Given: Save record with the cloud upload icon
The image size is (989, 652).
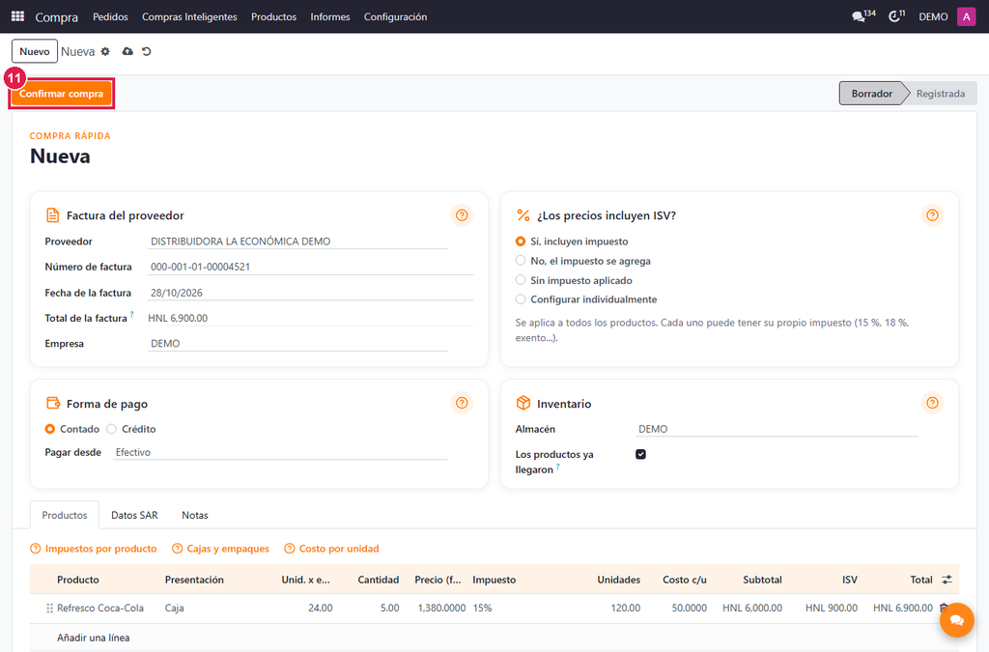Looking at the screenshot, I should point(127,52).
